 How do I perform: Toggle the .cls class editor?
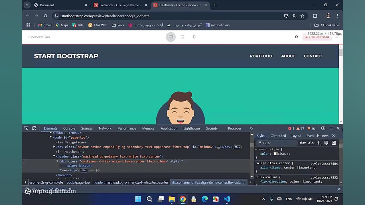pos(311,143)
